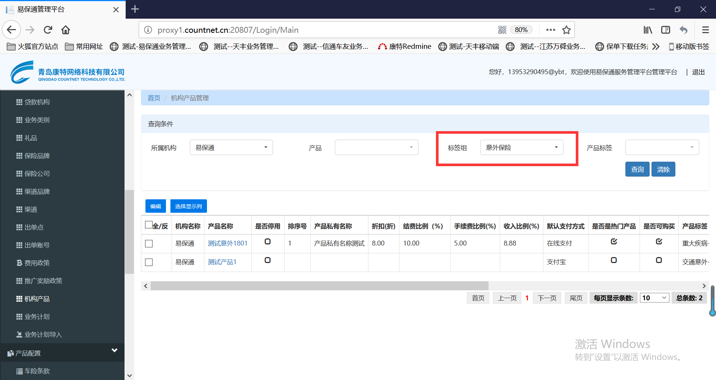Open the page actions three-dot icon
This screenshot has height=380, width=716.
click(550, 30)
